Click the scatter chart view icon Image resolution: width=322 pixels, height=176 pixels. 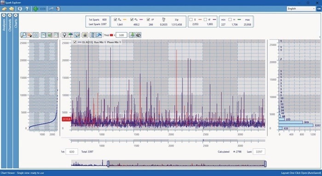coord(56,35)
